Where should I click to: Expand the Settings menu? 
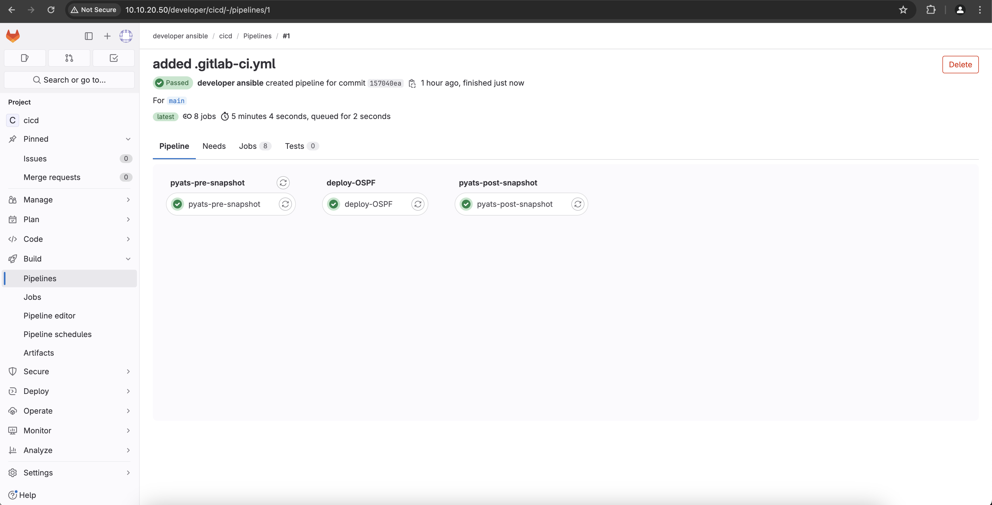tap(69, 473)
